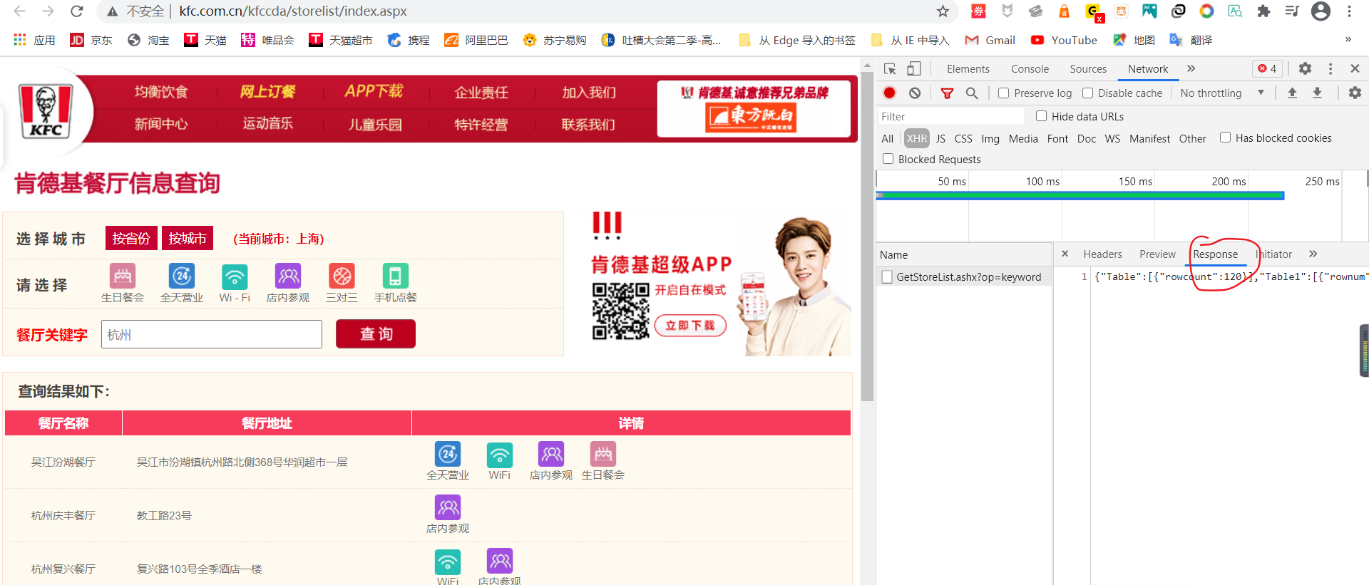The image size is (1369, 585).
Task: Check Blocked Requests
Action: tap(888, 159)
